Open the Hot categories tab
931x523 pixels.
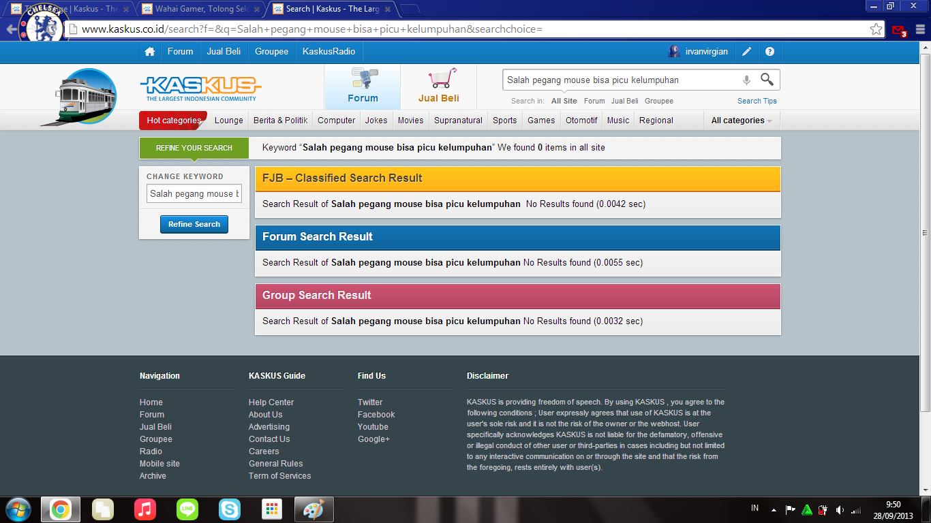(x=173, y=121)
